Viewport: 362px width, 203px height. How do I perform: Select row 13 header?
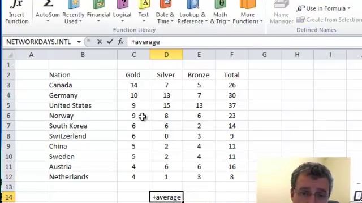tap(8, 187)
